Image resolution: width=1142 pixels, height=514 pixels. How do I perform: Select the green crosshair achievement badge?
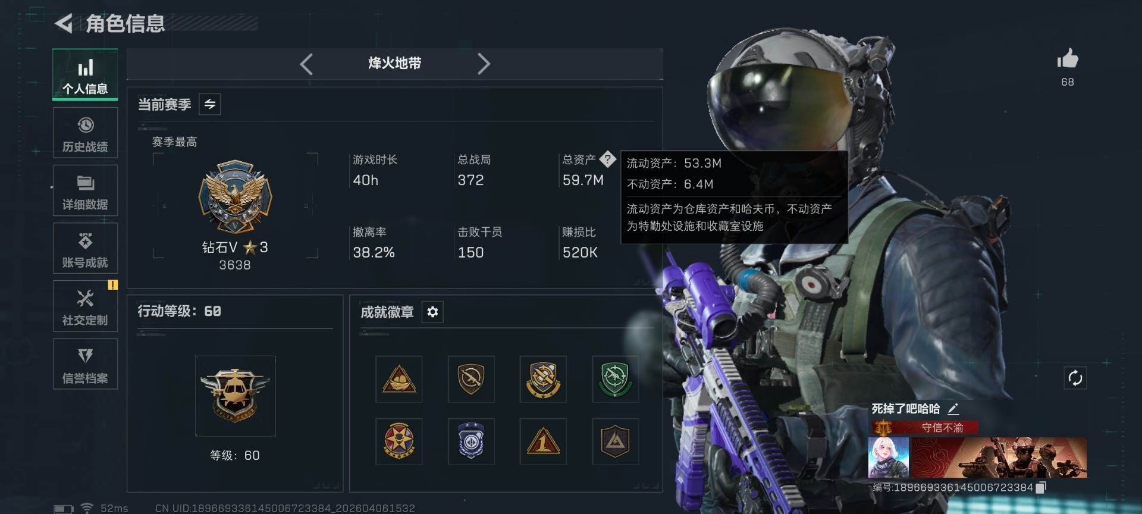[x=615, y=379]
